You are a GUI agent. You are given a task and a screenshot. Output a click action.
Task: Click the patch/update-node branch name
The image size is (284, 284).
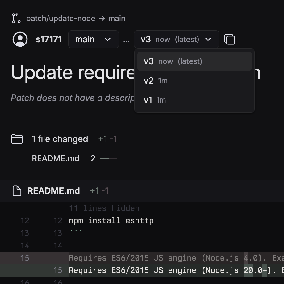[x=61, y=18]
